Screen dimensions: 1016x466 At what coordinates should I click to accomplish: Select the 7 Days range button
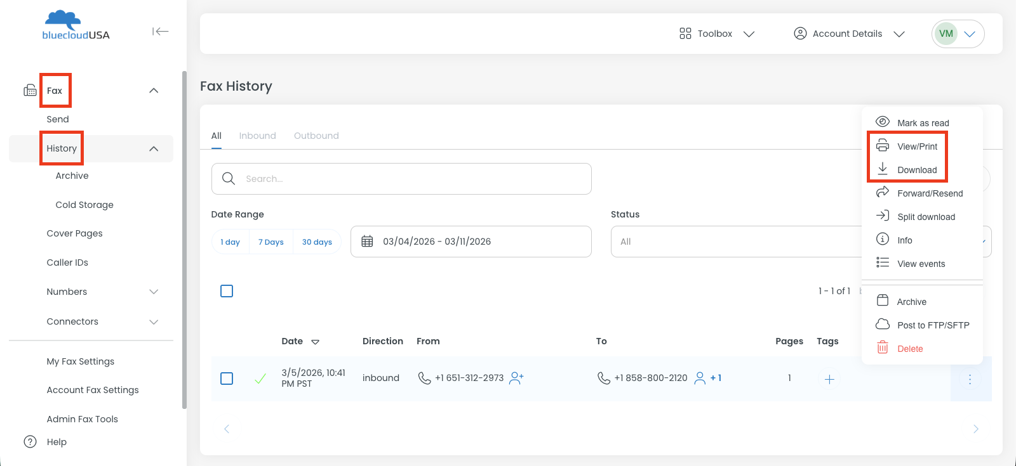tap(271, 242)
